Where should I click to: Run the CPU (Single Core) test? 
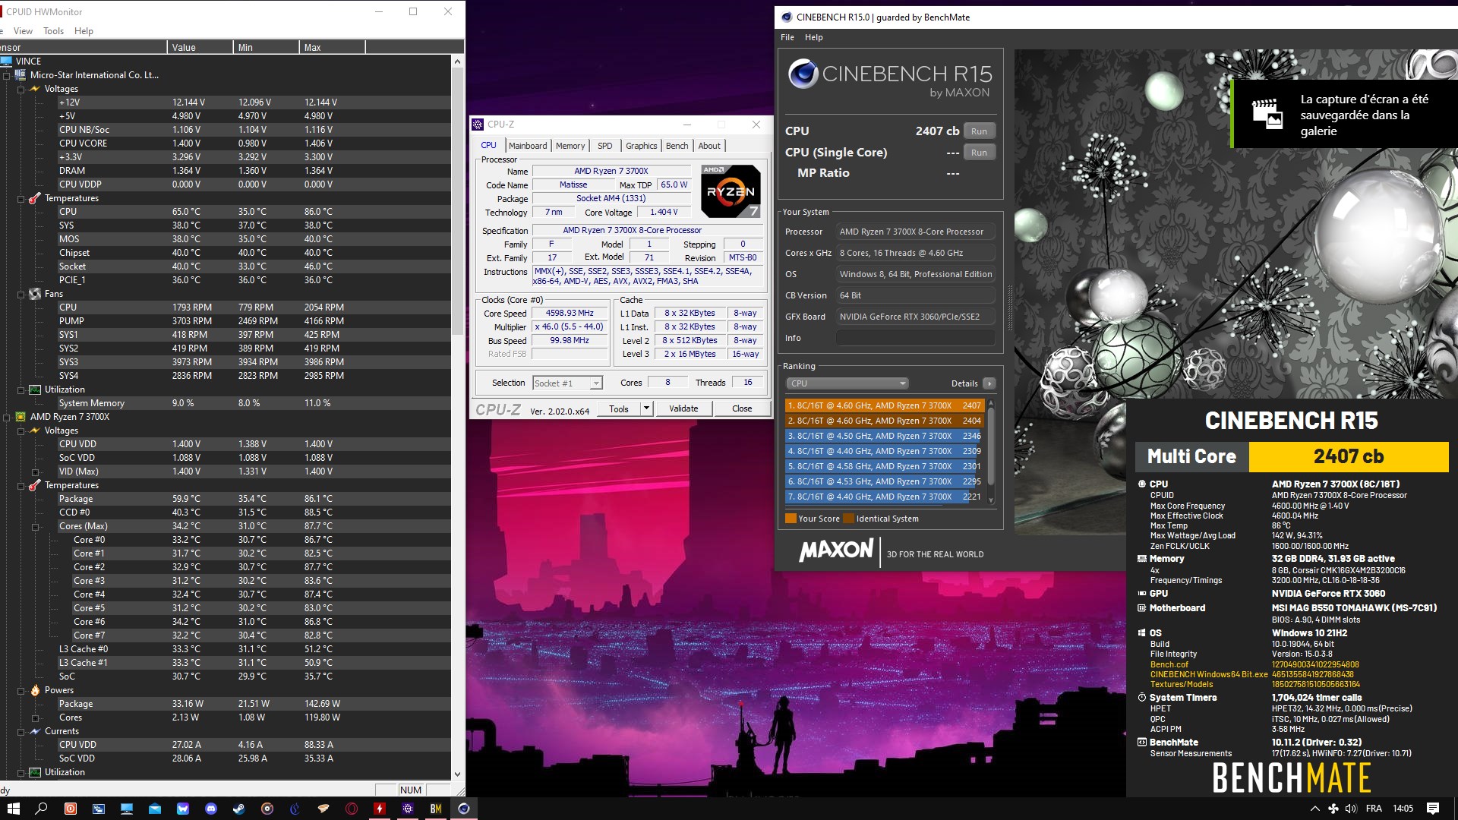[979, 153]
